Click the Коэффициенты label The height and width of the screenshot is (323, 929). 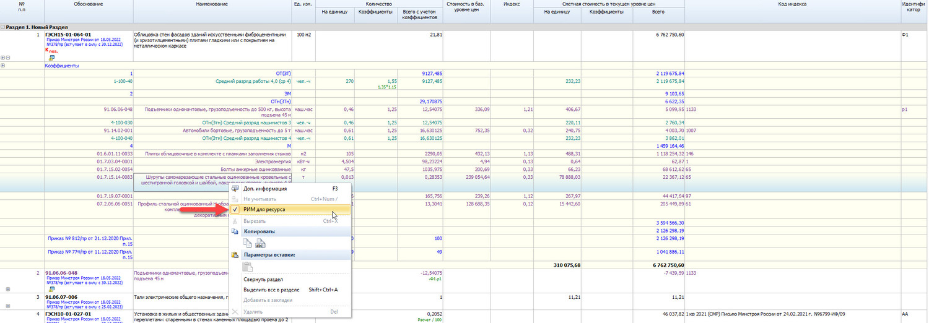(62, 66)
